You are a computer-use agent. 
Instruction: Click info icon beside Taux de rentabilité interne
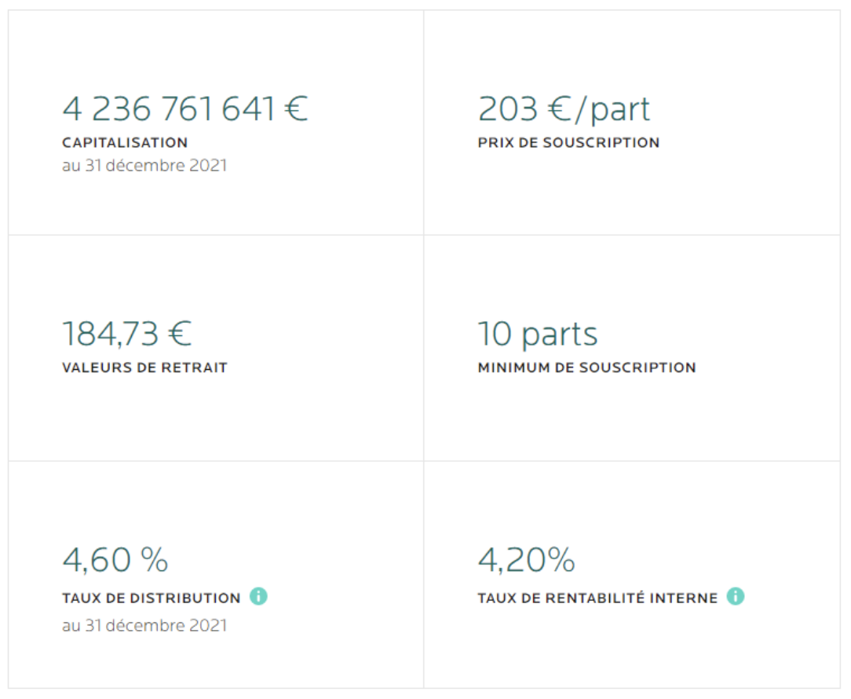736,596
